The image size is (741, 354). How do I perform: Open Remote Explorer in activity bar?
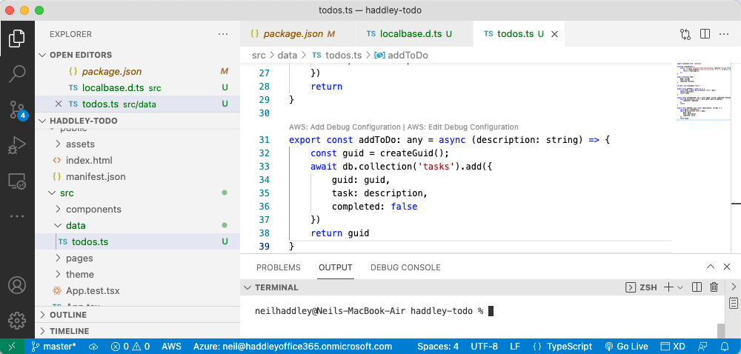[17, 181]
